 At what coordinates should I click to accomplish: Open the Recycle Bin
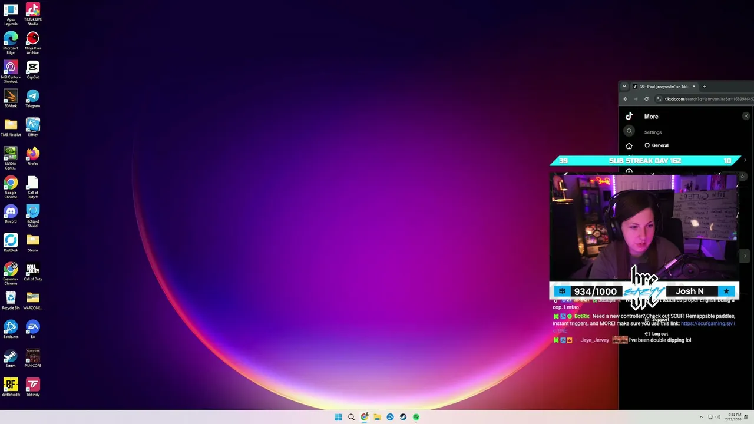click(x=11, y=300)
